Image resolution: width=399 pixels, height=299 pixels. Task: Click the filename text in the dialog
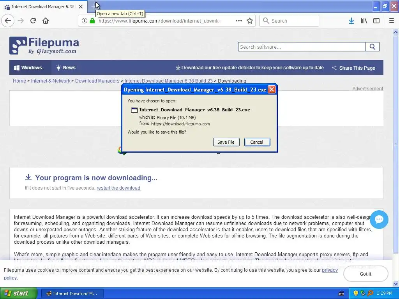[195, 110]
